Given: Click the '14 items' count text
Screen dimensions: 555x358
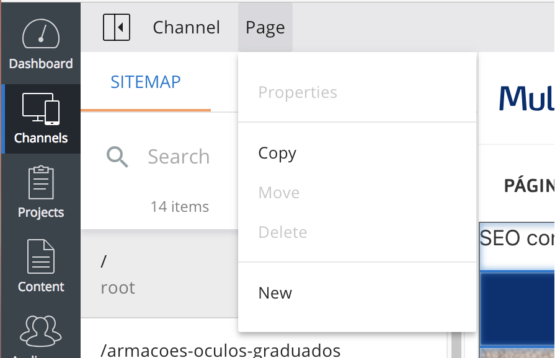Looking at the screenshot, I should click(x=180, y=207).
